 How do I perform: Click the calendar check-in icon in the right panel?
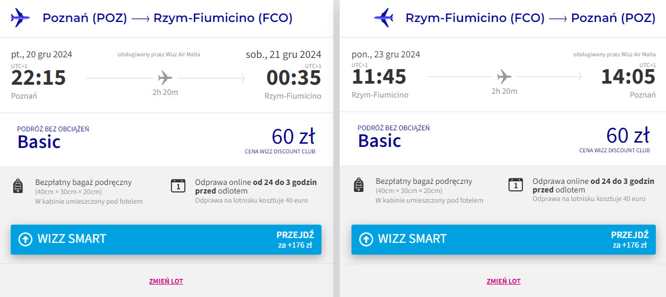tap(515, 184)
